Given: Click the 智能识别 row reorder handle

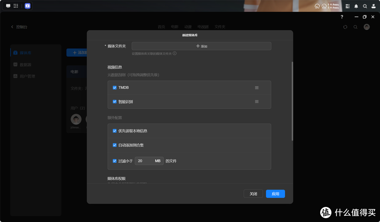Looking at the screenshot, I should 256,102.
